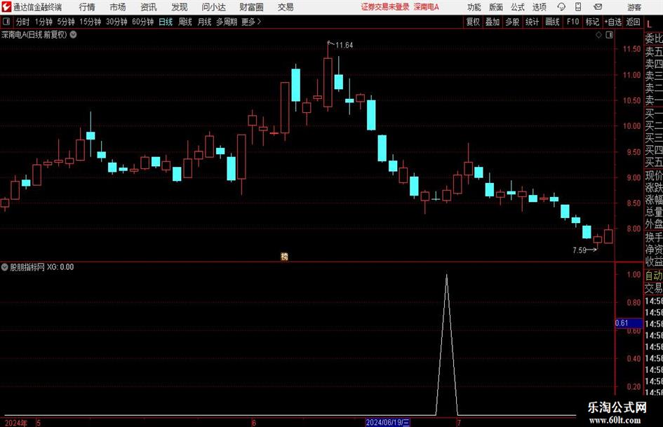This screenshot has height=427, width=663.
Task: Click the 证券交易未登录 login link
Action: [x=384, y=7]
